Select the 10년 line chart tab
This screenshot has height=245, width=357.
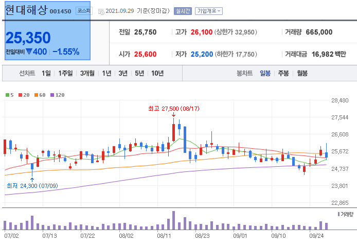(x=157, y=73)
